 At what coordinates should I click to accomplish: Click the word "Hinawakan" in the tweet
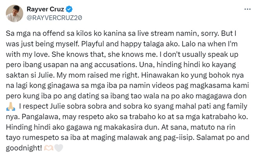tap(160, 75)
